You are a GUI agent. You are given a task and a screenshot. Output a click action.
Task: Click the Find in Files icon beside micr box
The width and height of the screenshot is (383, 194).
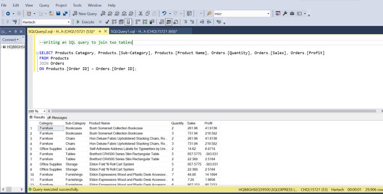tap(210, 14)
